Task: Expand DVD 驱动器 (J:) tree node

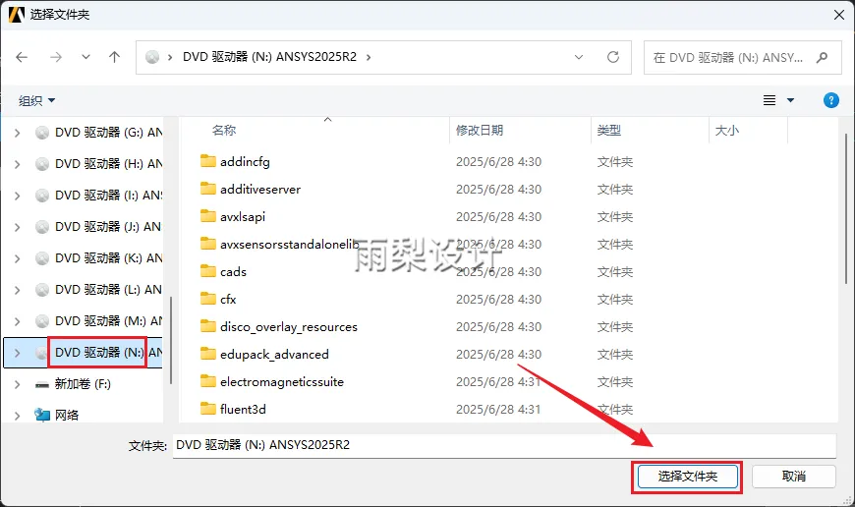Action: coord(18,227)
